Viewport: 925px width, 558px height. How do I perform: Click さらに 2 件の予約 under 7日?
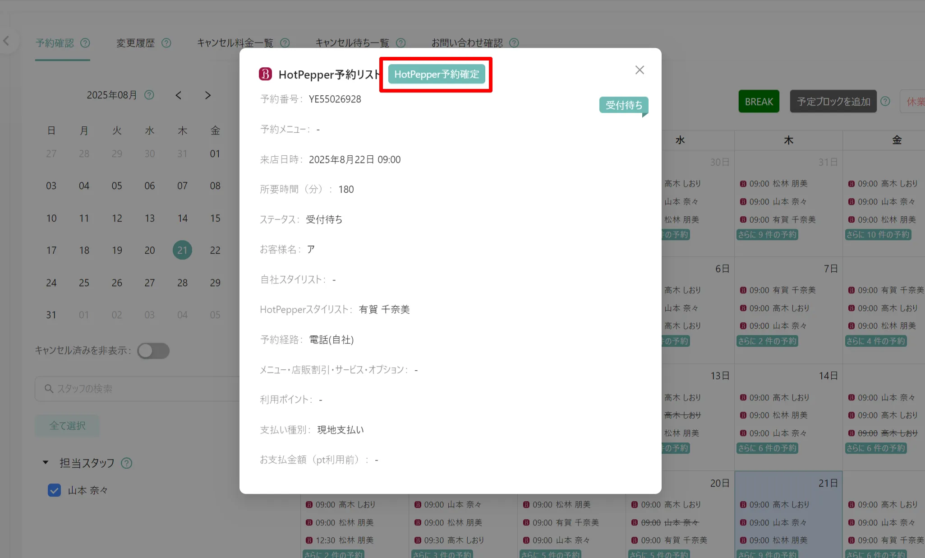[x=767, y=341]
